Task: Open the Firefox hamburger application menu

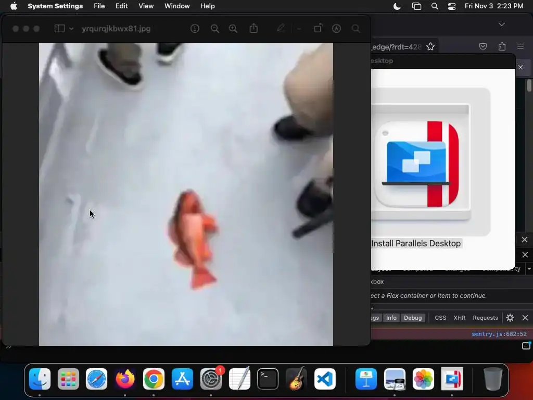Action: point(521,46)
